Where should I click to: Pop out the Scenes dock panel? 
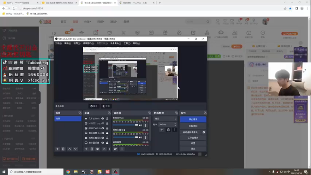pyautogui.click(x=80, y=113)
